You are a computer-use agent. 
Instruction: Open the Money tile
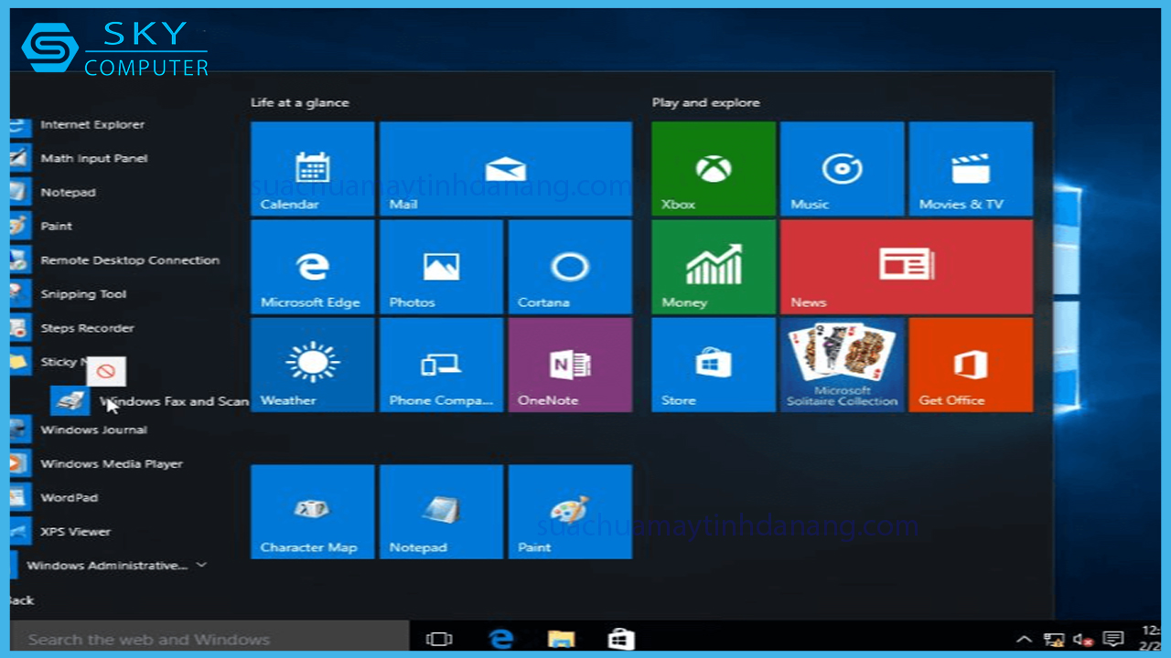pyautogui.click(x=714, y=267)
